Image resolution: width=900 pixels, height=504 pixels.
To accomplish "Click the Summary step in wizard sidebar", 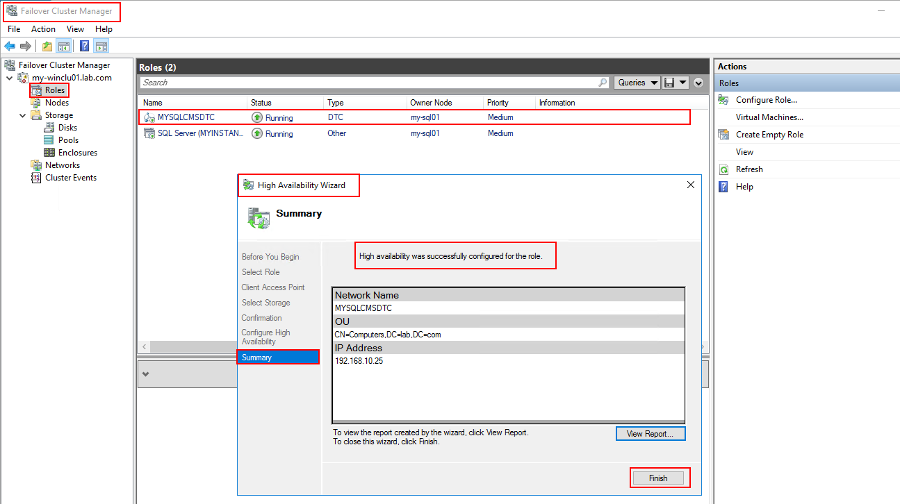I will click(278, 358).
